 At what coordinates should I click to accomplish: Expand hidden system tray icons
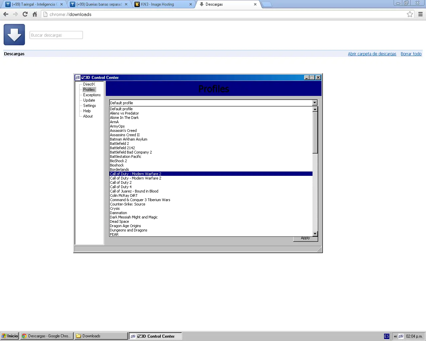pyautogui.click(x=395, y=336)
